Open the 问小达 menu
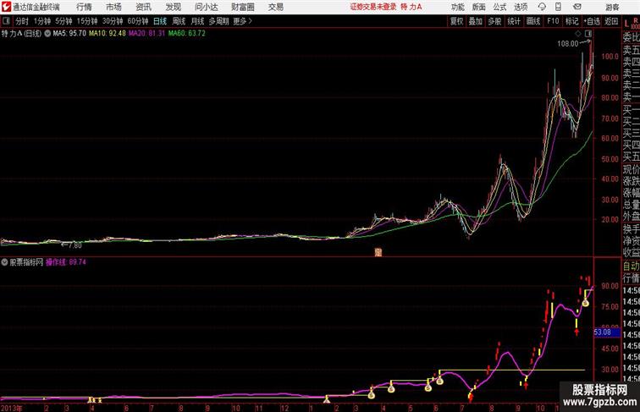Screen dimensions: 640x412 [x=206, y=7]
